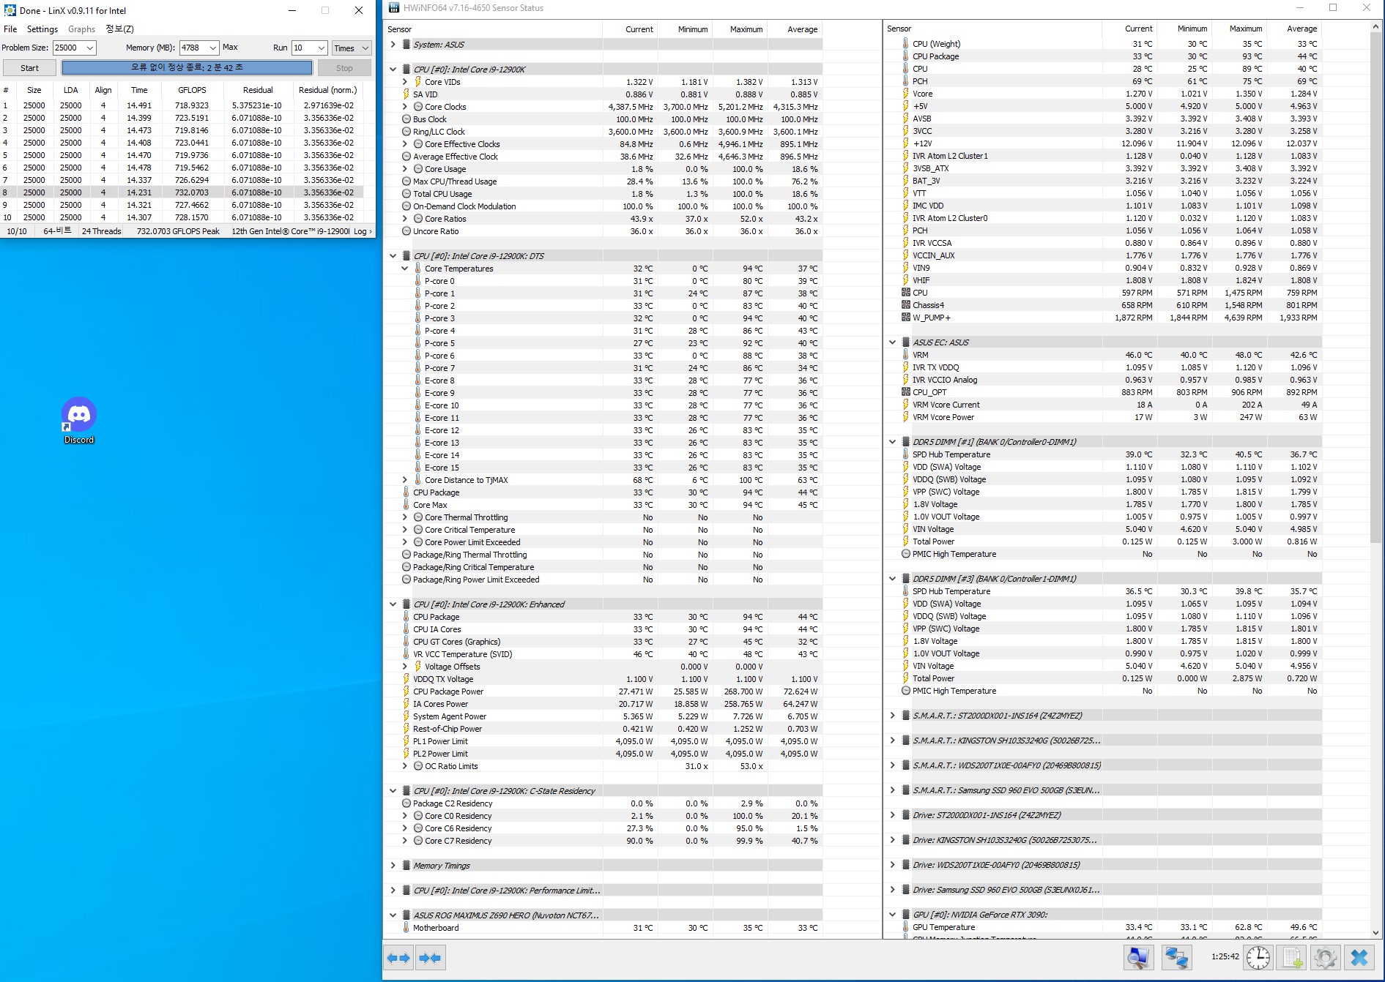Expand the Core Distance to TjMAX row
Viewport: 1385px width, 982px height.
point(405,480)
